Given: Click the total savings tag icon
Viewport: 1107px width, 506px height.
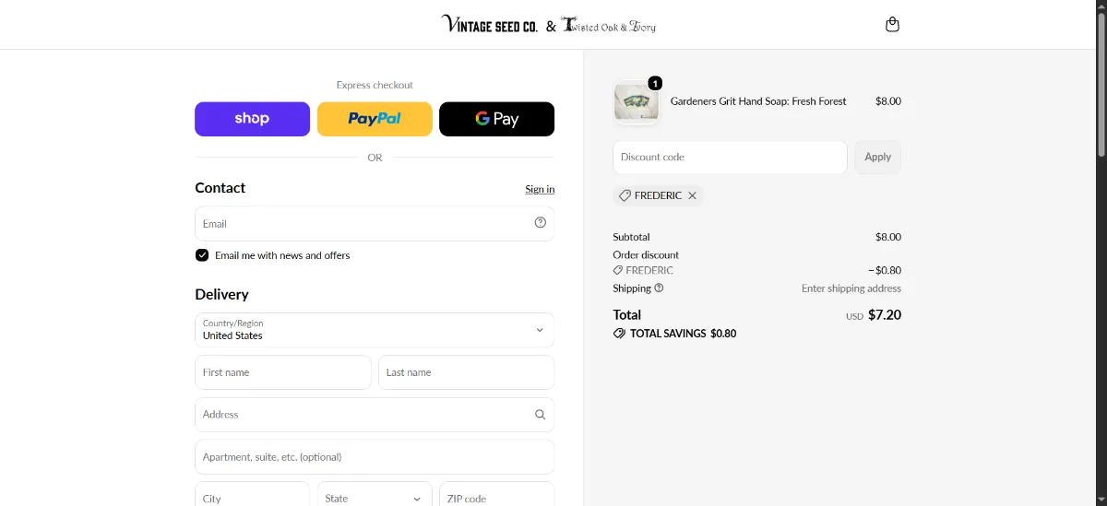Looking at the screenshot, I should [x=619, y=334].
